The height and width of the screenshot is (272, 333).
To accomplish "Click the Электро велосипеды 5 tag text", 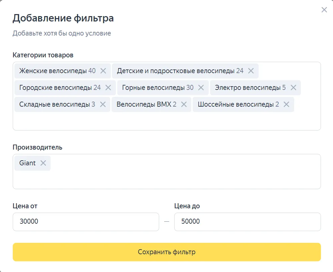I will point(250,88).
